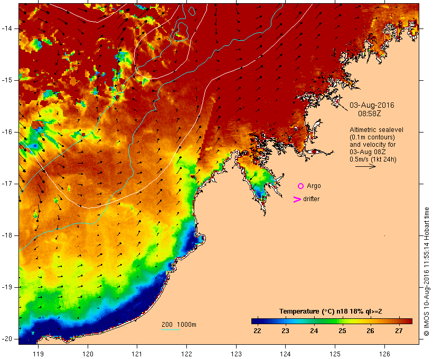Click the '200 1000m' depth label
This screenshot has width=433, height=359.
tap(179, 325)
